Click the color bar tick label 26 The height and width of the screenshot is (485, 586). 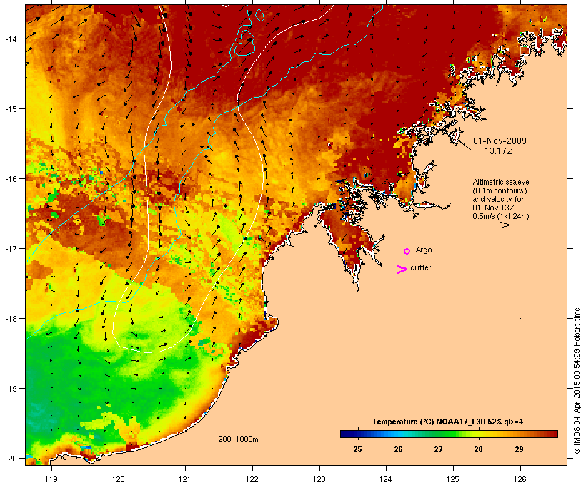[x=398, y=449]
